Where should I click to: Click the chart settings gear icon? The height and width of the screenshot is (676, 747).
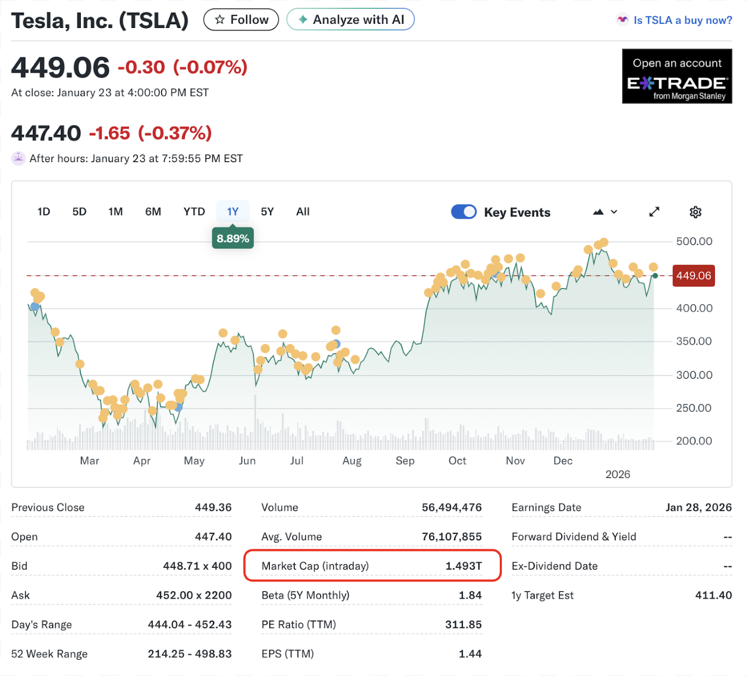pos(695,212)
